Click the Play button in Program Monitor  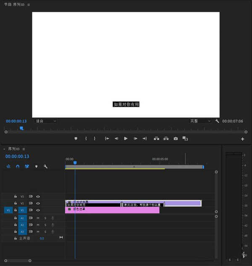(x=126, y=138)
